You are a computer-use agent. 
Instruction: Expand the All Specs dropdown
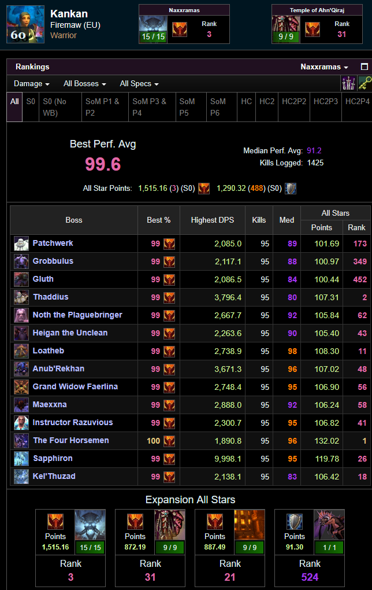(x=139, y=83)
